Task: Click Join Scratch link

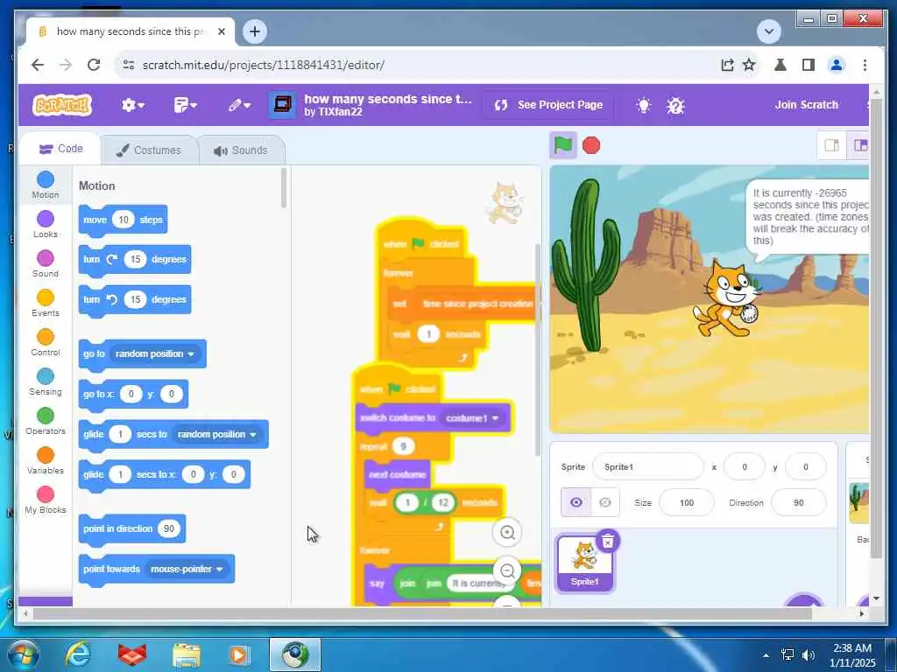Action: point(806,105)
